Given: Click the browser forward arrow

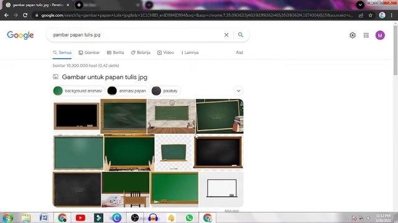Looking at the screenshot, I should point(16,15).
